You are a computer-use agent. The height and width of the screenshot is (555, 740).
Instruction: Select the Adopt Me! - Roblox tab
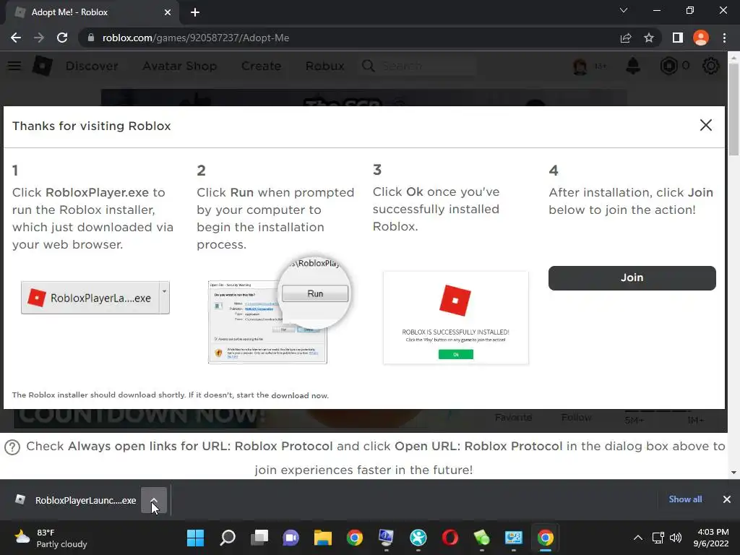pos(92,12)
